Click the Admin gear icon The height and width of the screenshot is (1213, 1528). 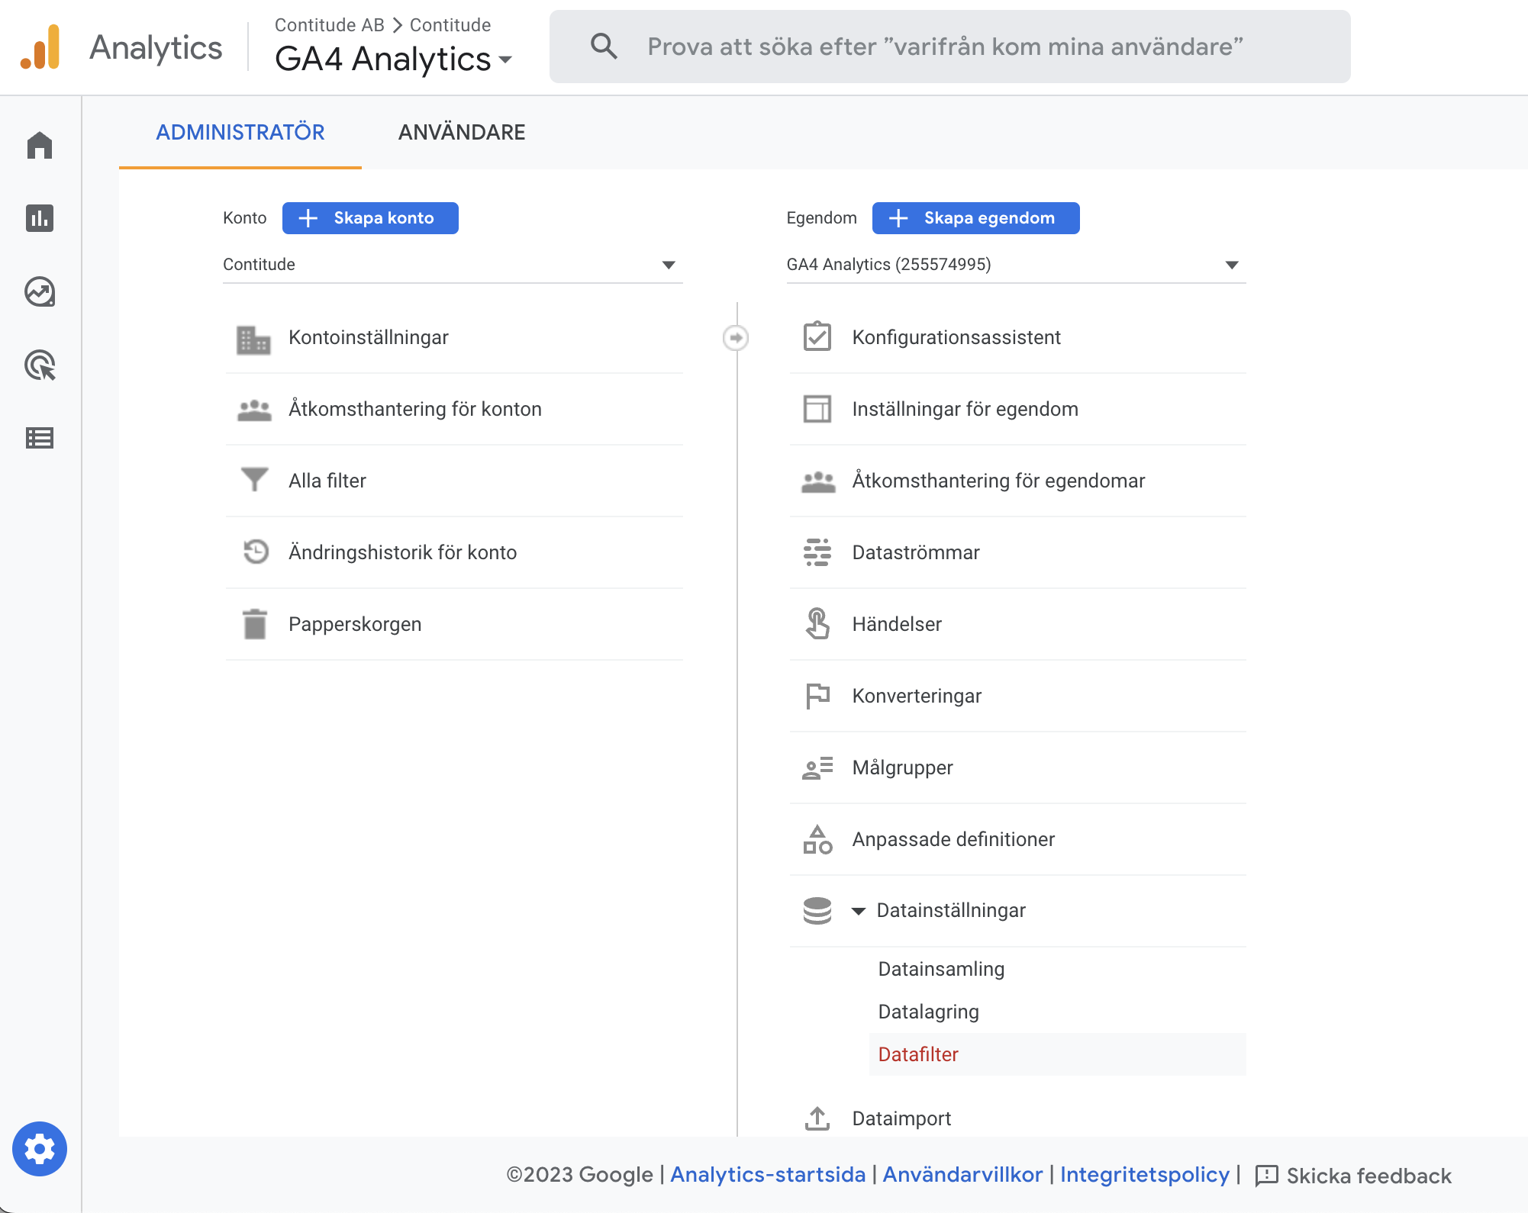40,1149
